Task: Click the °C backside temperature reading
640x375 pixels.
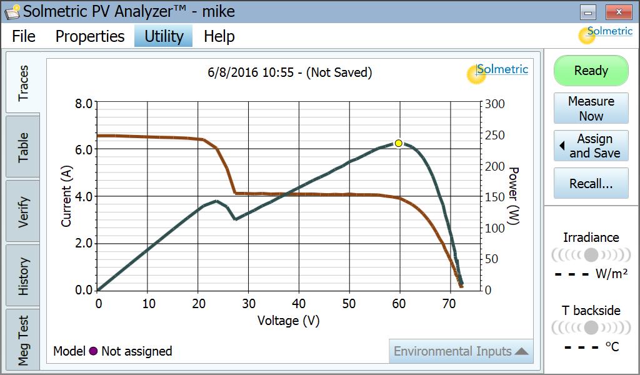Action: tap(592, 346)
